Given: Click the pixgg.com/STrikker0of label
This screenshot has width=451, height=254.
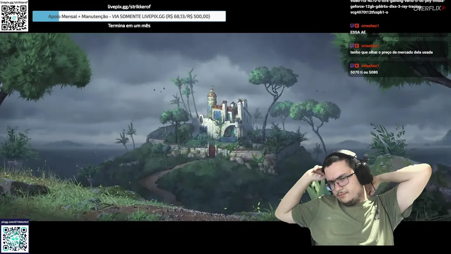Looking at the screenshot, I should click(x=14, y=222).
